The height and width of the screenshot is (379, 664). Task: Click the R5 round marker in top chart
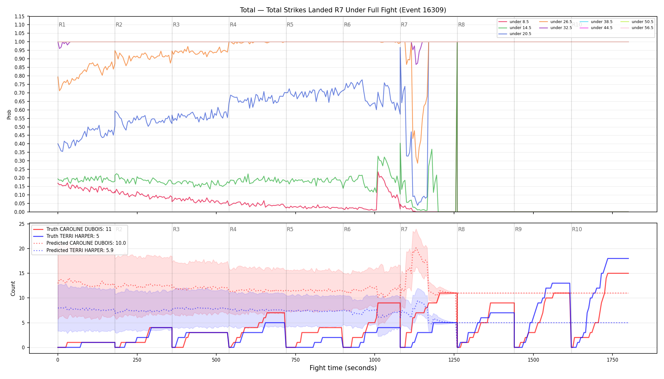point(290,25)
